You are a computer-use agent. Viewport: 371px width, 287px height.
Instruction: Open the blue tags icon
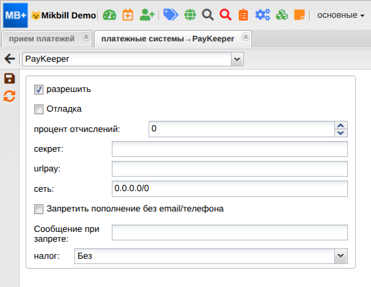[x=171, y=15]
